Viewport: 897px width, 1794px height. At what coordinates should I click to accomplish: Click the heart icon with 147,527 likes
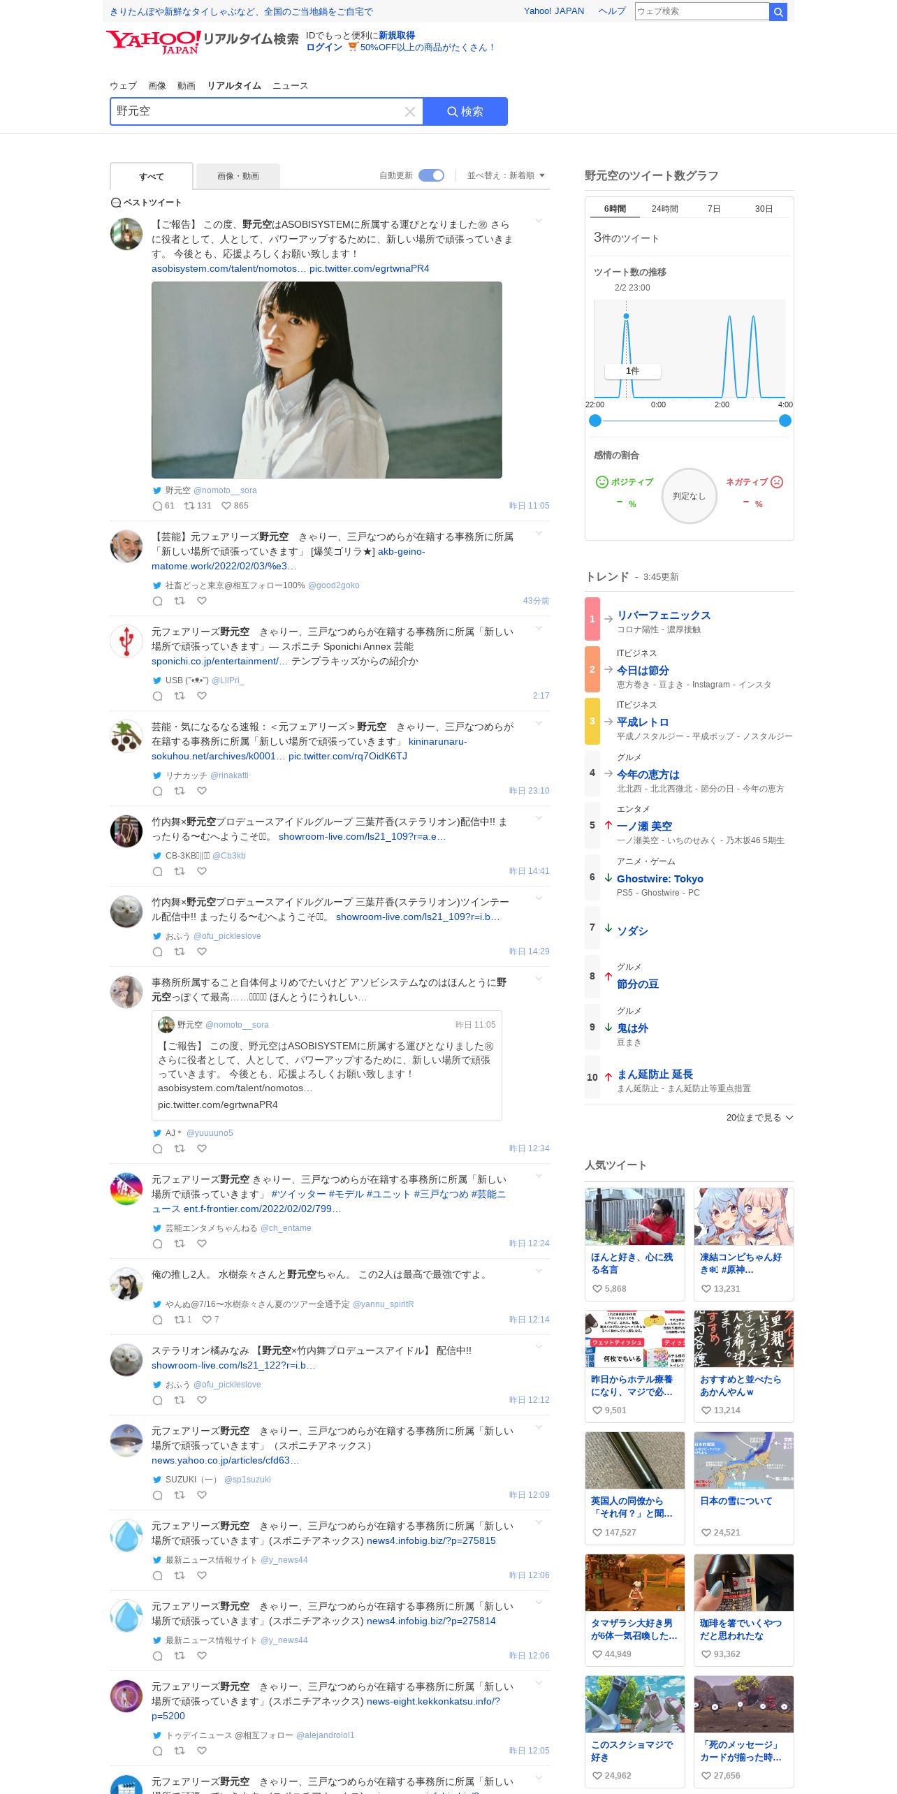point(597,1533)
